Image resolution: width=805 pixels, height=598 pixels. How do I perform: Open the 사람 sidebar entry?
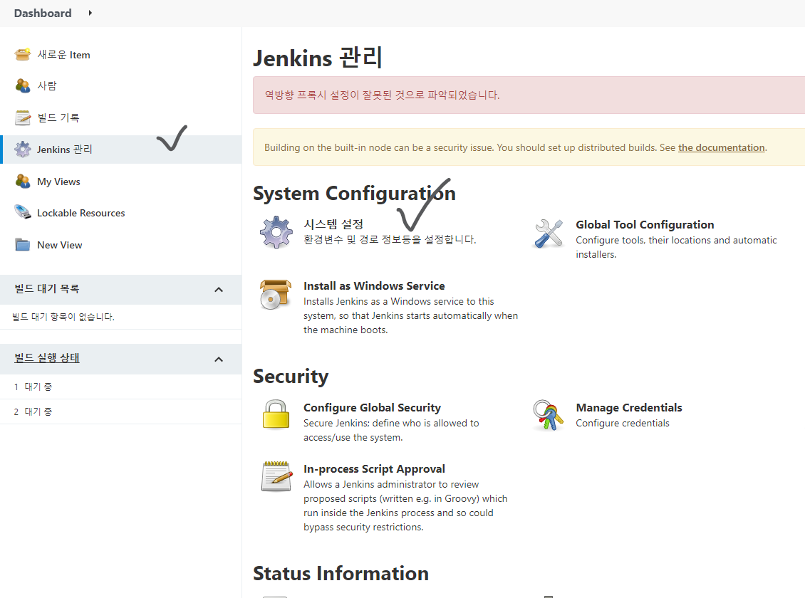47,86
